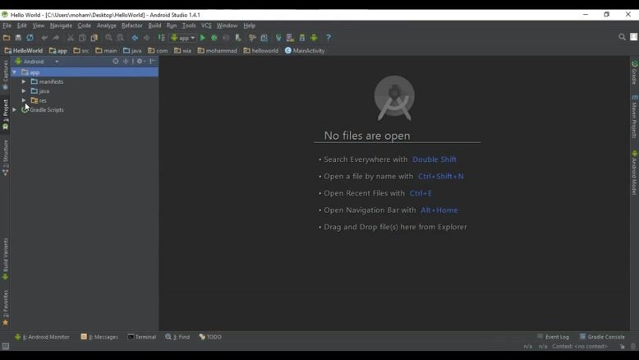Click the Cut scissors icon
The height and width of the screenshot is (360, 639).
click(71, 38)
